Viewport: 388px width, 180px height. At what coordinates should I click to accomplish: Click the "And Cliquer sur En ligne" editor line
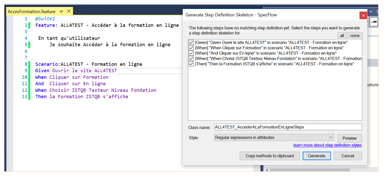(70, 84)
